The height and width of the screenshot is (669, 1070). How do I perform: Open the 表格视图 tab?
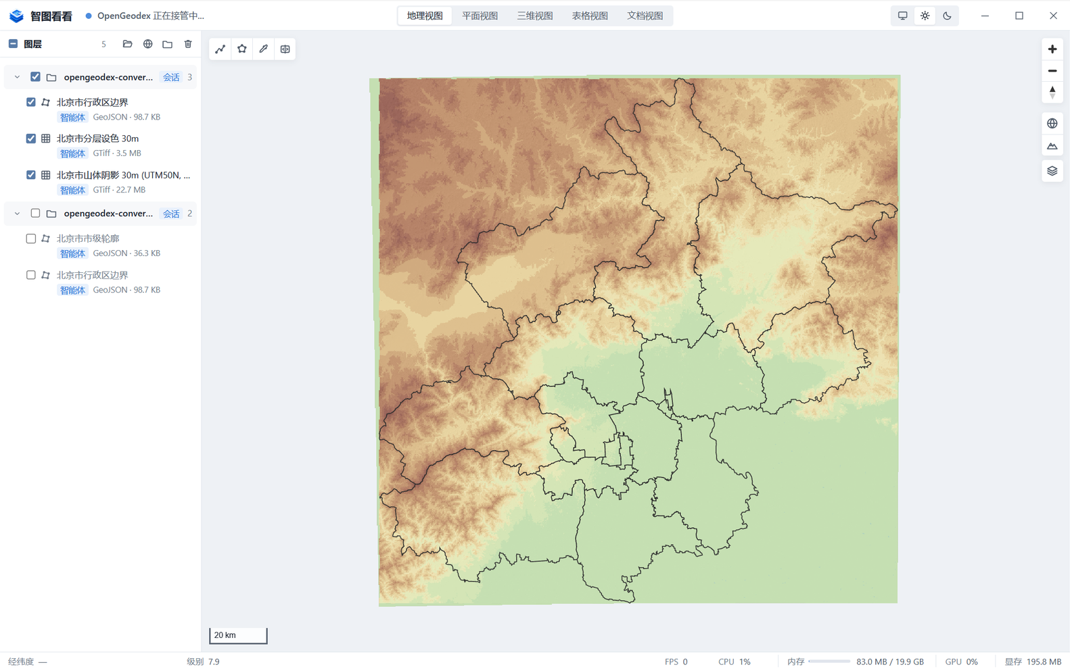[x=590, y=16]
